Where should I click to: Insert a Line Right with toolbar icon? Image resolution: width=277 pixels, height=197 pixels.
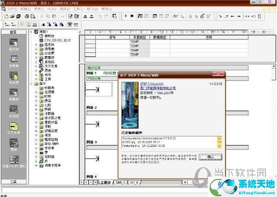[x=239, y=16]
